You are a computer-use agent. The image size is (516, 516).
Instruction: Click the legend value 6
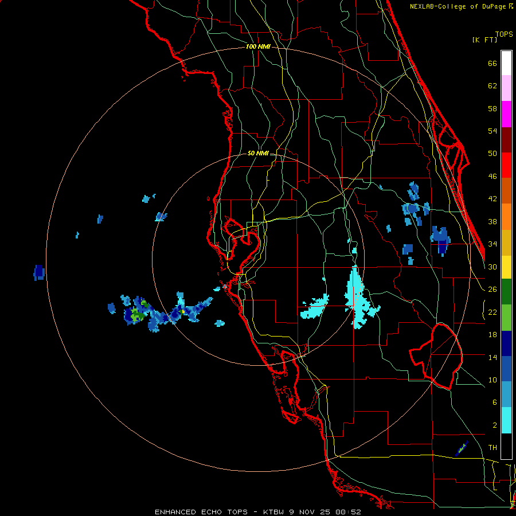point(495,402)
